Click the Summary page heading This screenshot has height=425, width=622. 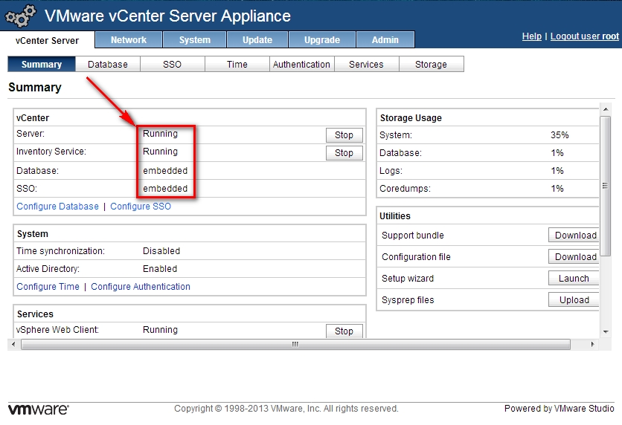[x=35, y=87]
